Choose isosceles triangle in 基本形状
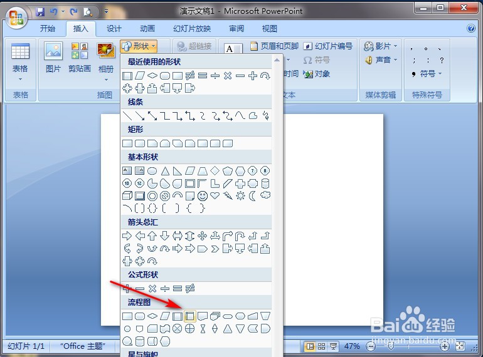The height and width of the screenshot is (357, 483). click(x=165, y=170)
